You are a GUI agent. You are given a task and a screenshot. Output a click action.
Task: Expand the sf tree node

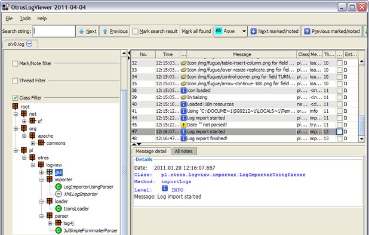pyautogui.click(x=24, y=121)
